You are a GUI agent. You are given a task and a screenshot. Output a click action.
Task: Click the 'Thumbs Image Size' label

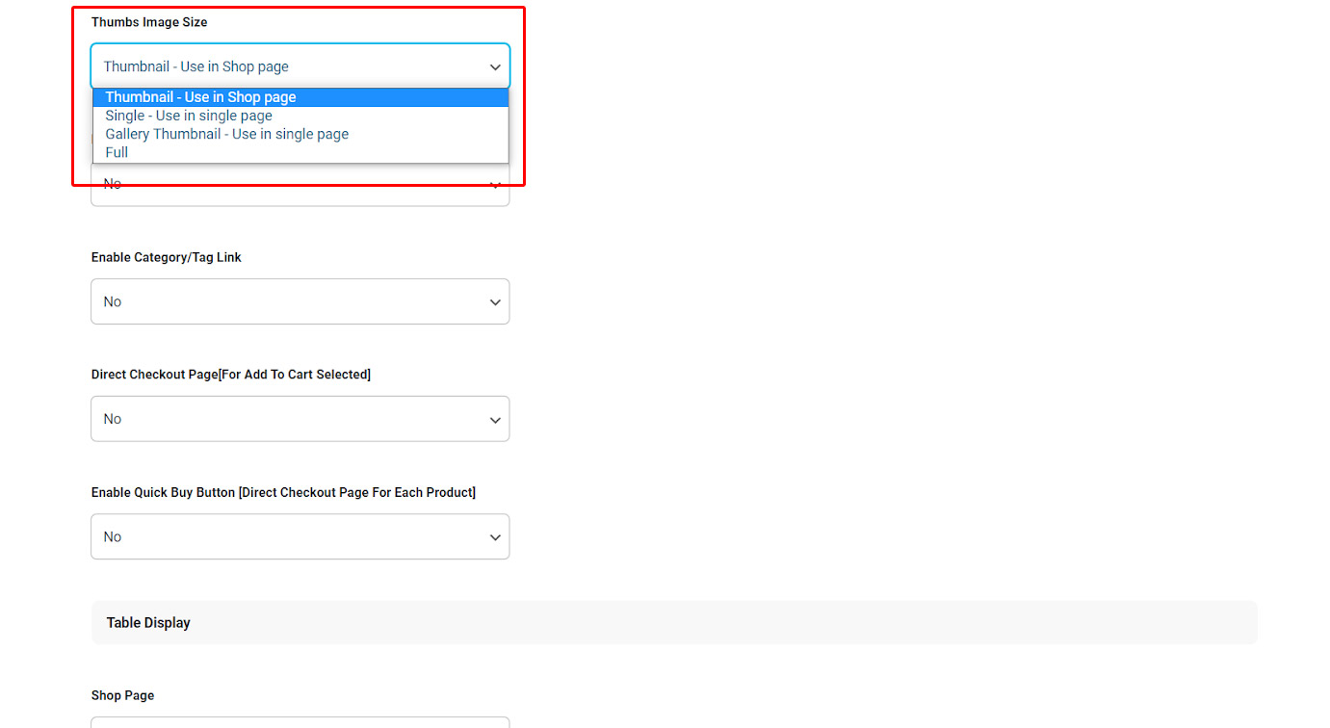(149, 22)
